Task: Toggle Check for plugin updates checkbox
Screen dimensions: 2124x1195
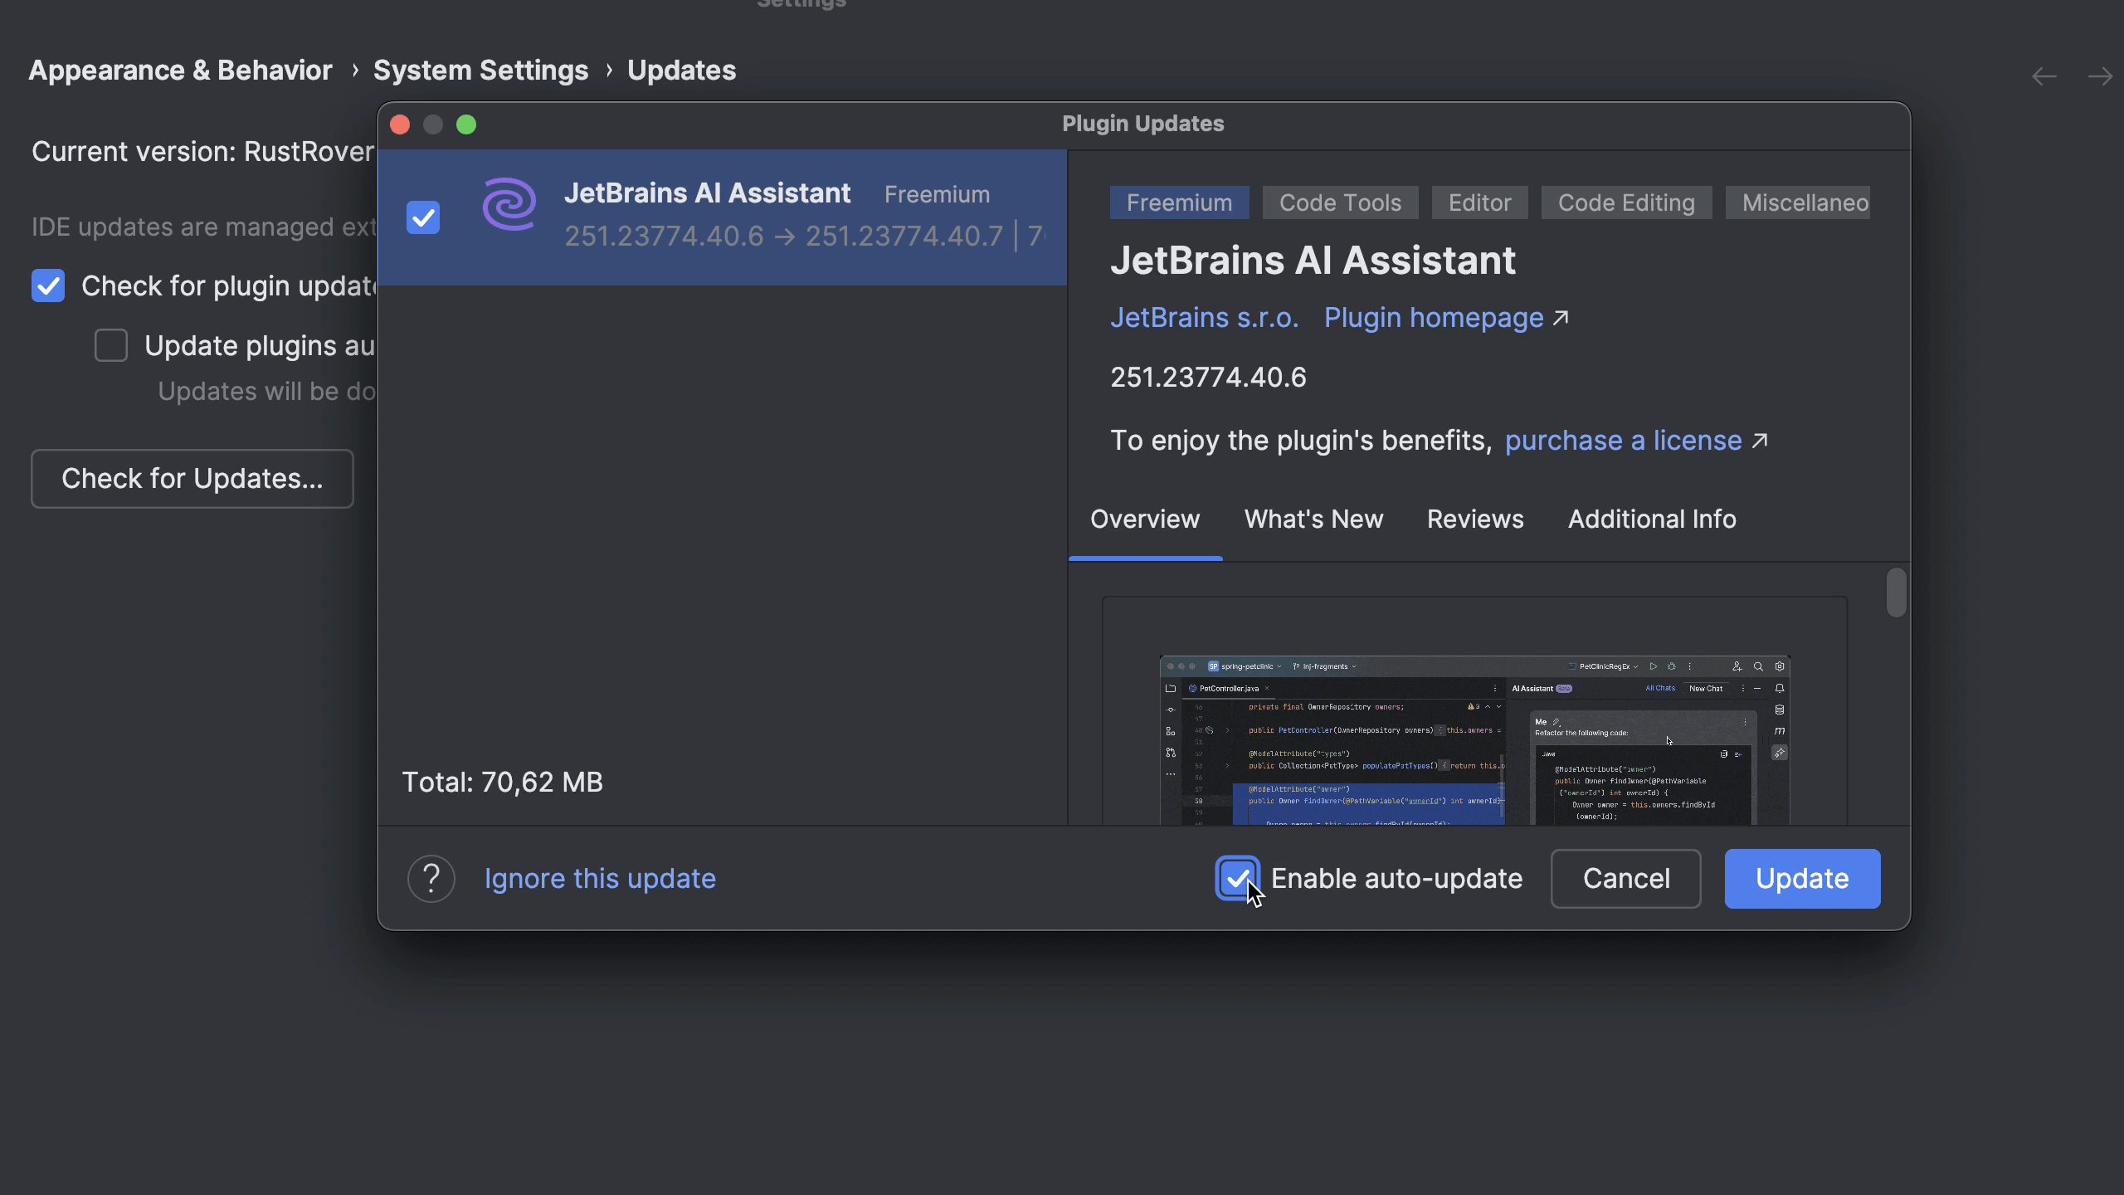Action: [48, 285]
